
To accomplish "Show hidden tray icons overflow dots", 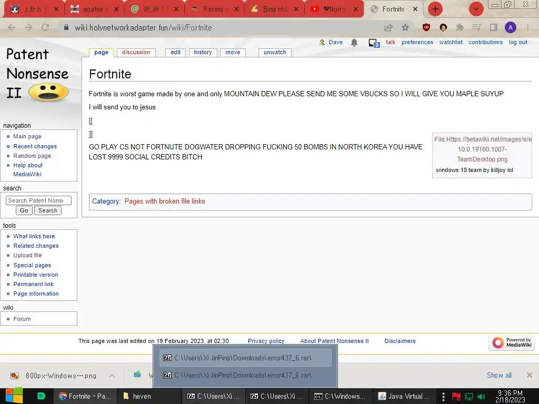I will [x=443, y=397].
